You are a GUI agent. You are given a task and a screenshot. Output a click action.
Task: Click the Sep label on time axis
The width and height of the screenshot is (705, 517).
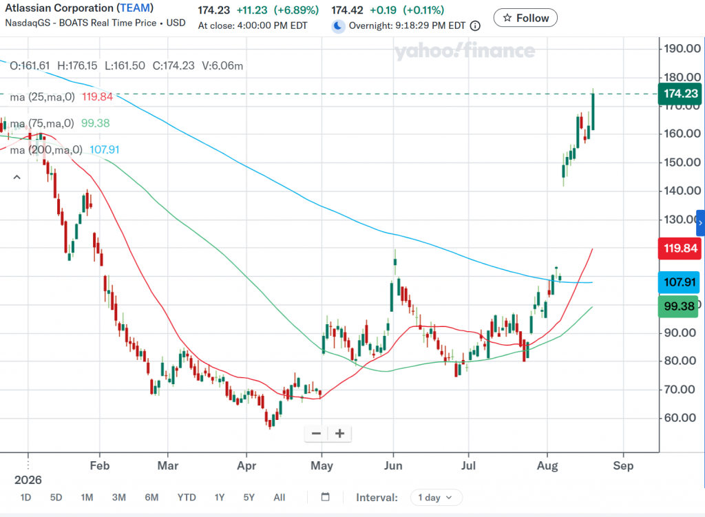623,466
